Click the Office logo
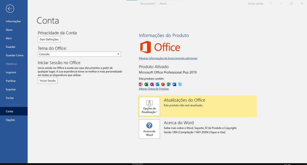Screen dimensions: 307x165 [160, 47]
